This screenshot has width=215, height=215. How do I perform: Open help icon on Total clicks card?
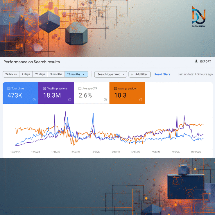click(x=34, y=100)
